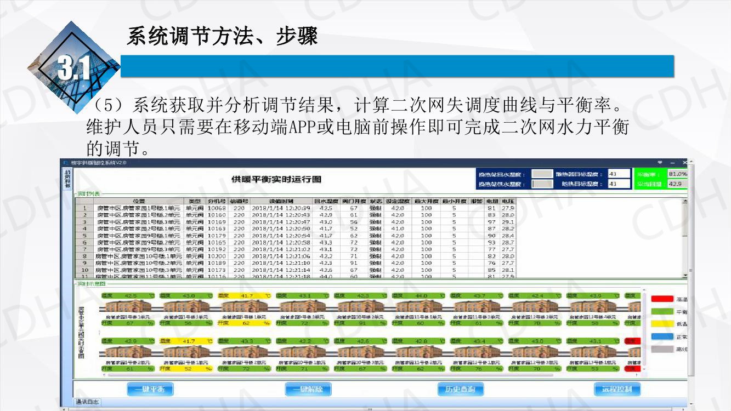Click the 回水温度 column header
731x411 pixels.
[326, 201]
